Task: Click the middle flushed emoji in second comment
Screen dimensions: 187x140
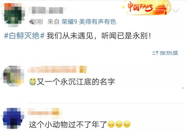Action: pyautogui.click(x=119, y=124)
